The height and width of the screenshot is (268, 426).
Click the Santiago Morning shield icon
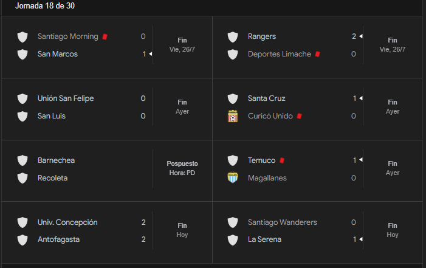pos(22,36)
